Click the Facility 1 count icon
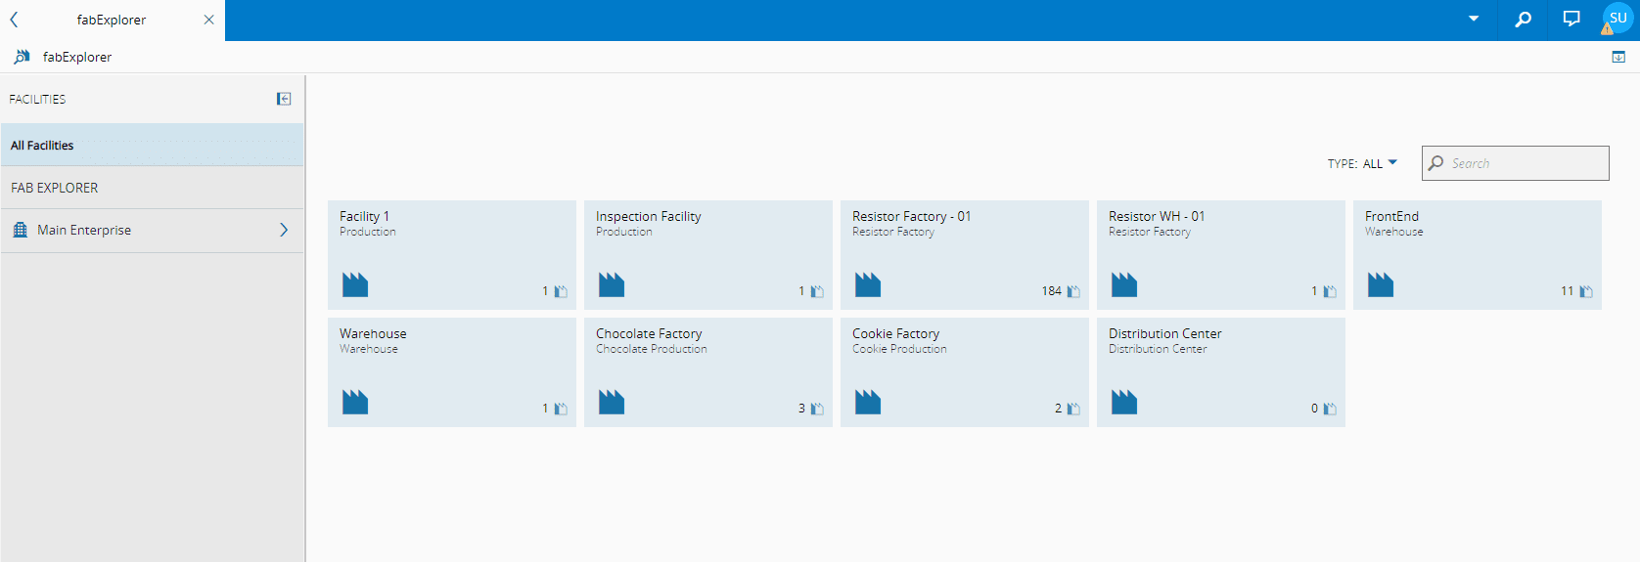Screen dimensions: 1640x562 tap(561, 291)
